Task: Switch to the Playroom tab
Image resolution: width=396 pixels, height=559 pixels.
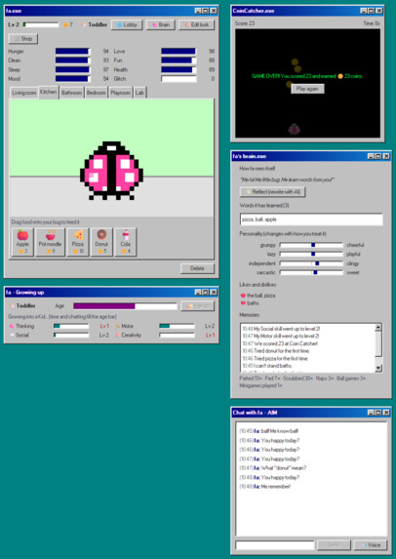Action: point(121,93)
